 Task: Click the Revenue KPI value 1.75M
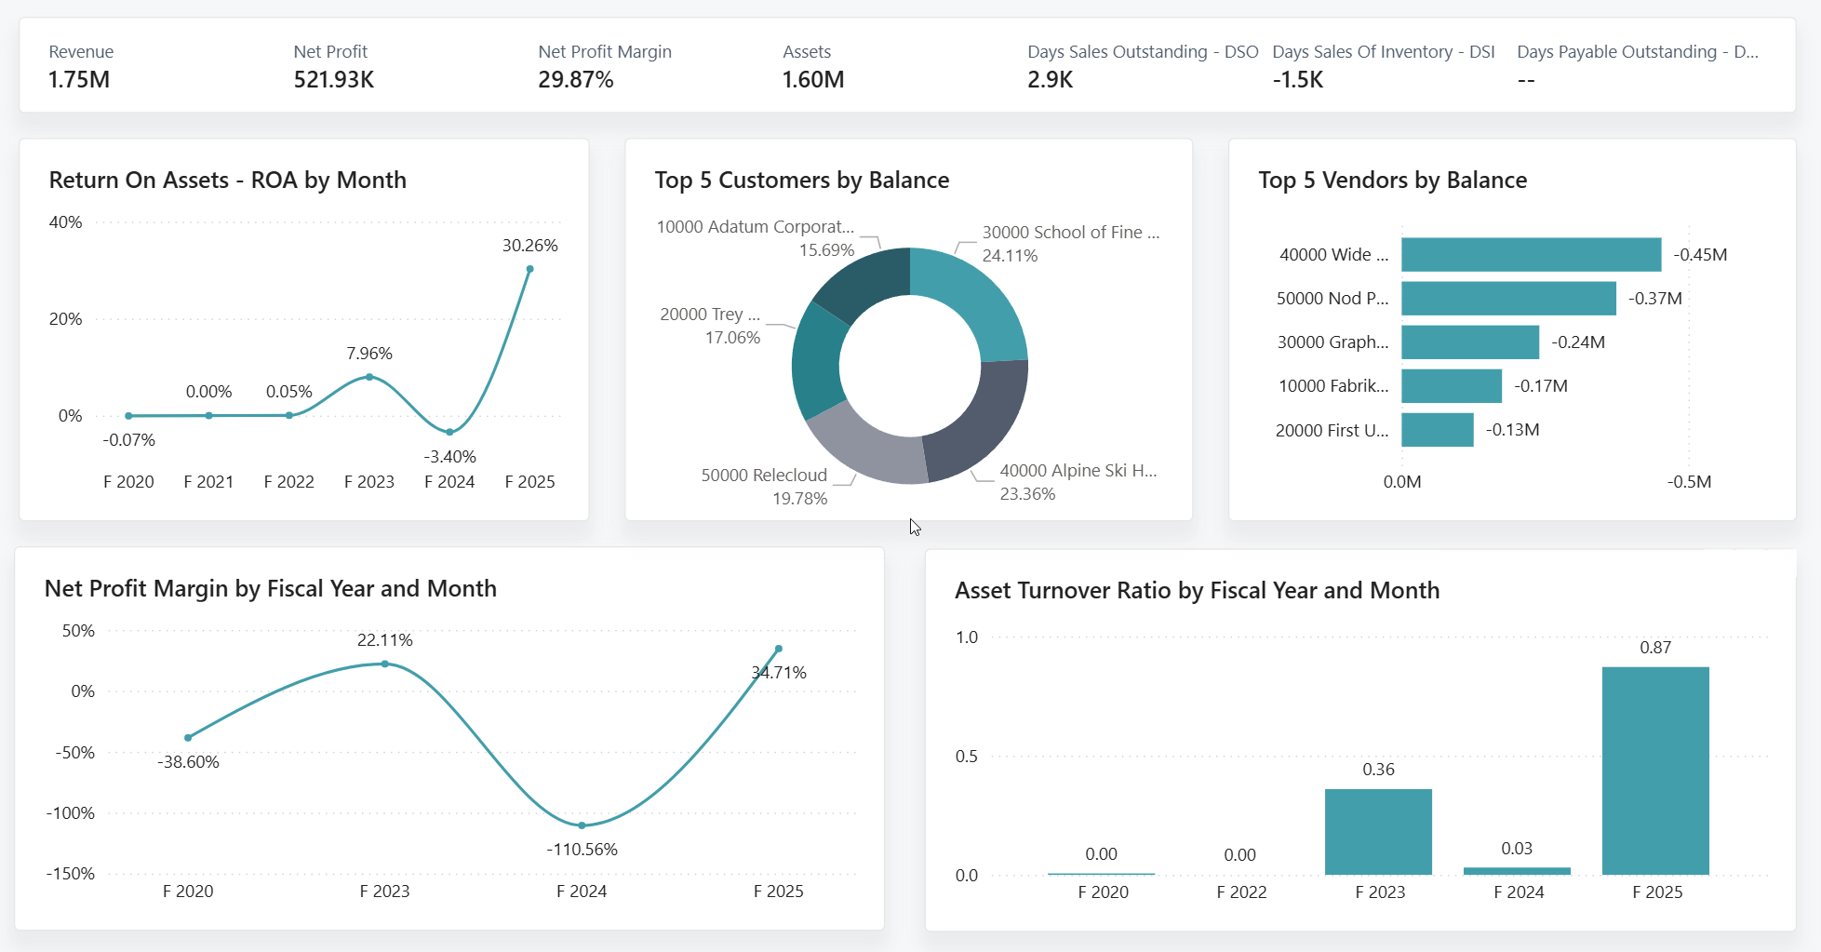point(79,80)
